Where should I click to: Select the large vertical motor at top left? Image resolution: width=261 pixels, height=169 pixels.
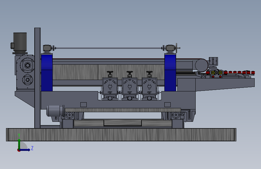[x=20, y=42]
